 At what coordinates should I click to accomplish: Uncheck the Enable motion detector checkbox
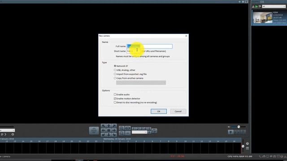pos(115,98)
